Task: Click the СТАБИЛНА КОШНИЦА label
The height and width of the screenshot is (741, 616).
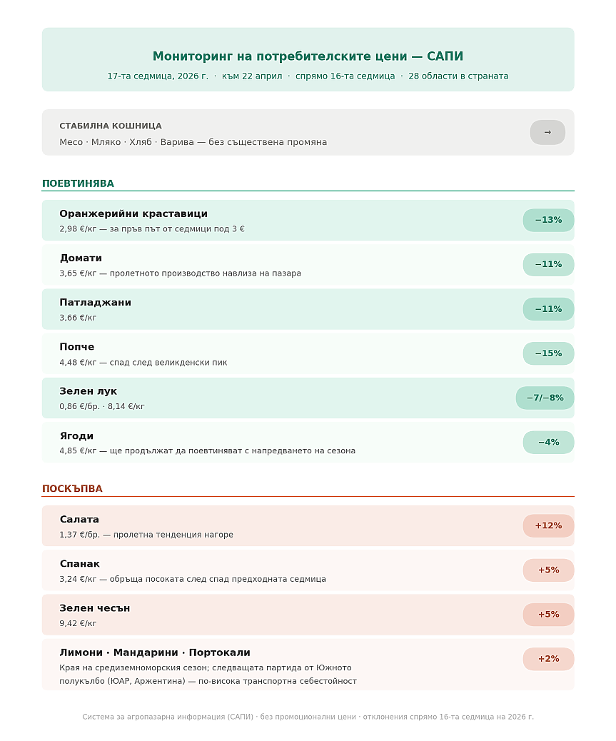Action: 111,126
